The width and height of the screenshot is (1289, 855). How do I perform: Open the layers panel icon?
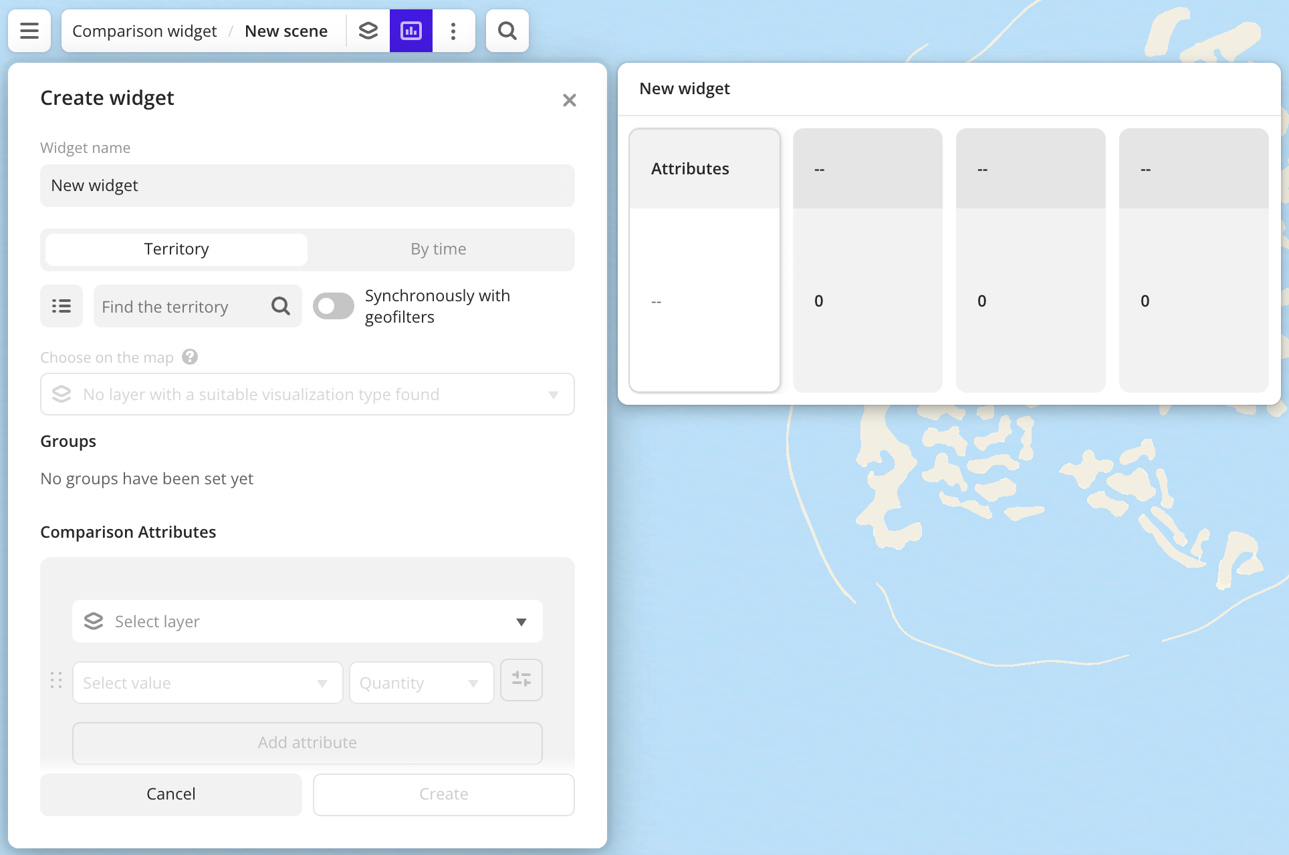point(368,31)
